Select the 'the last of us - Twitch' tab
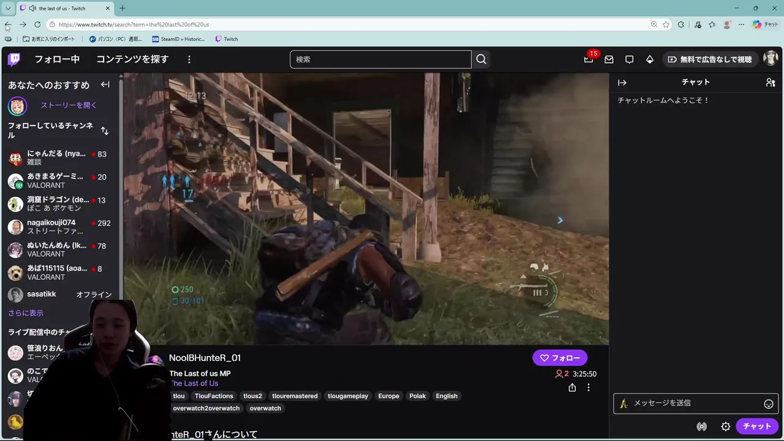 pos(65,8)
